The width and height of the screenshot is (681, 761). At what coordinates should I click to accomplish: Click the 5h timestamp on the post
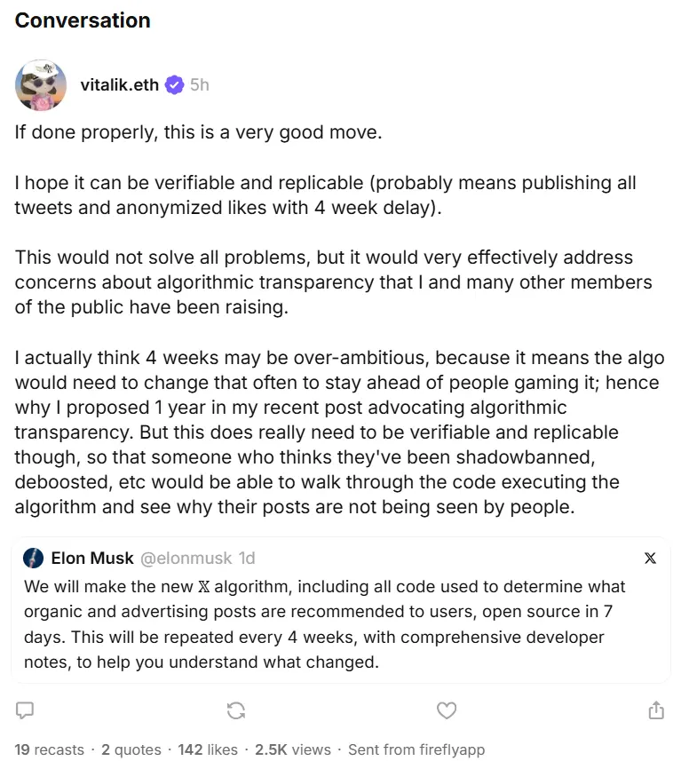(x=197, y=85)
